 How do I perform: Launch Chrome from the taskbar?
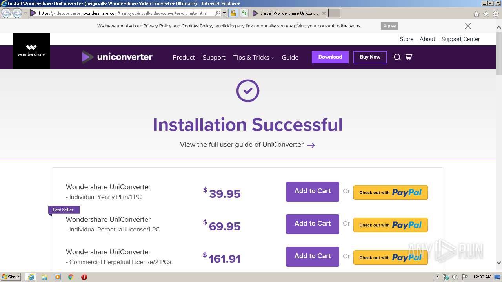71,277
